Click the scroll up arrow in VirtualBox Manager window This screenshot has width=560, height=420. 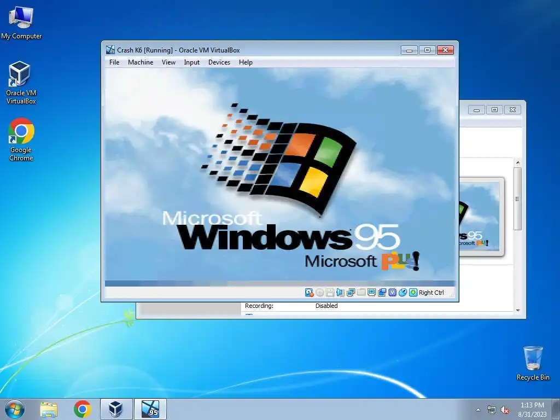(518, 162)
